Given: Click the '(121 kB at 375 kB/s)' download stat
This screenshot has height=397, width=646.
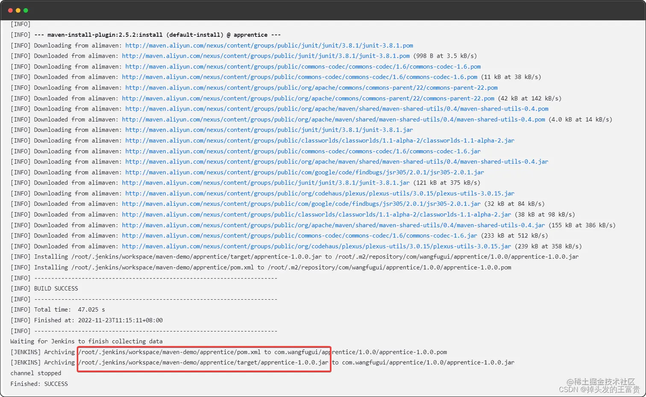Looking at the screenshot, I should tap(447, 183).
